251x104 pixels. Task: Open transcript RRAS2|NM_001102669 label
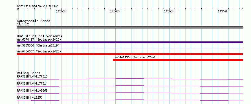[x=32, y=90]
